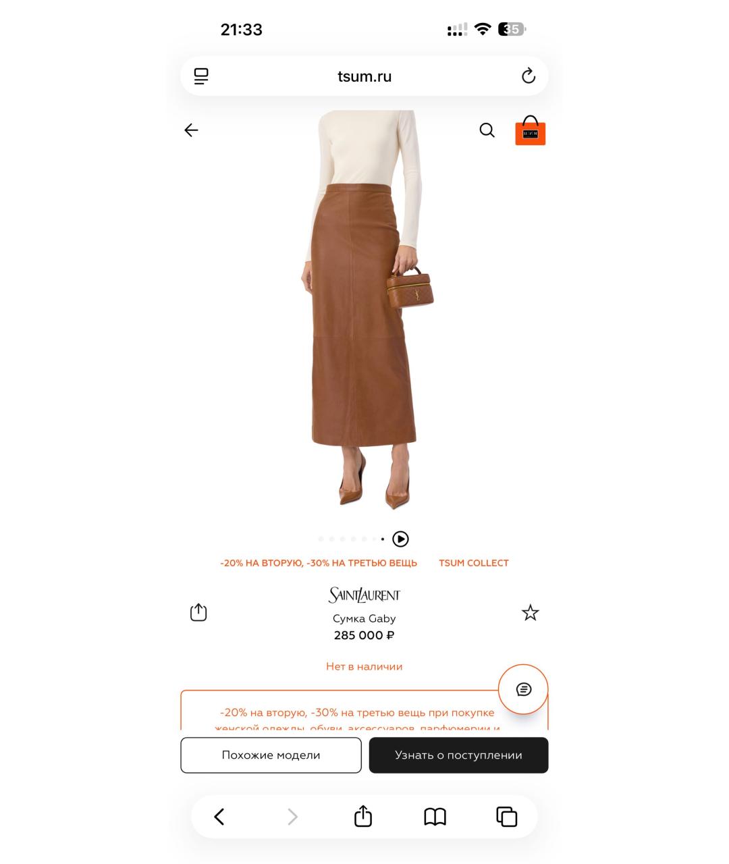Tap tsum.ru address bar field
This screenshot has height=864, width=729.
(x=364, y=76)
